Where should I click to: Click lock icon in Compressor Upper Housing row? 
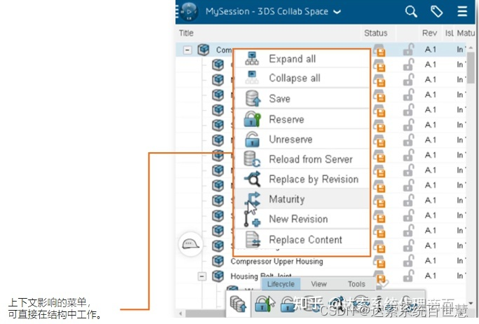pyautogui.click(x=408, y=261)
